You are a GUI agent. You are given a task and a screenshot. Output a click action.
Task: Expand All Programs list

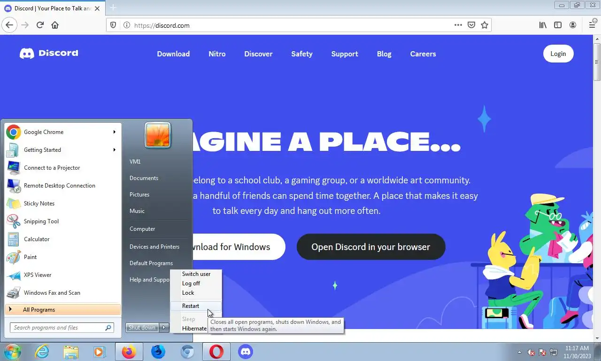(x=62, y=310)
